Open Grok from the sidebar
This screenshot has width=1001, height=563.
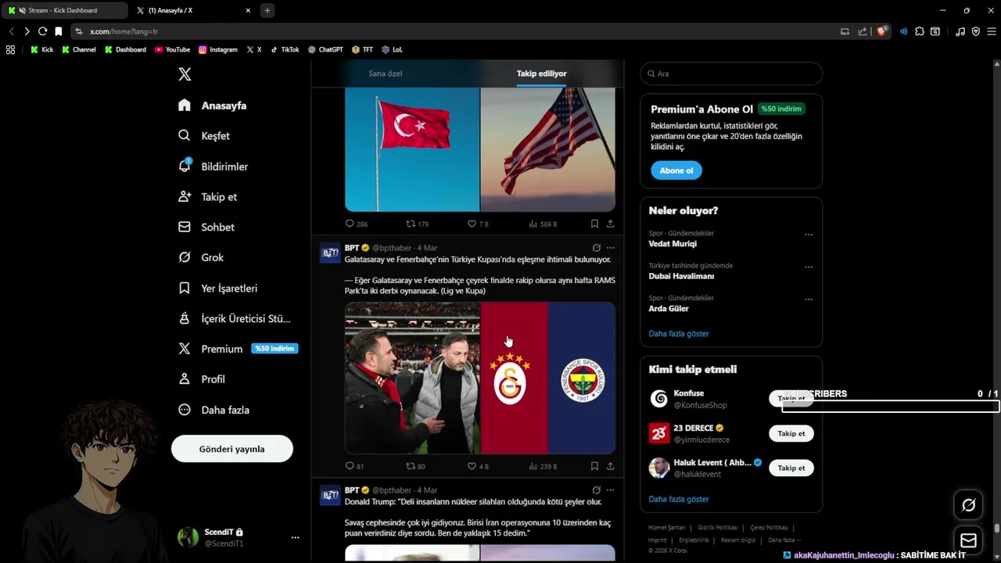(200, 257)
